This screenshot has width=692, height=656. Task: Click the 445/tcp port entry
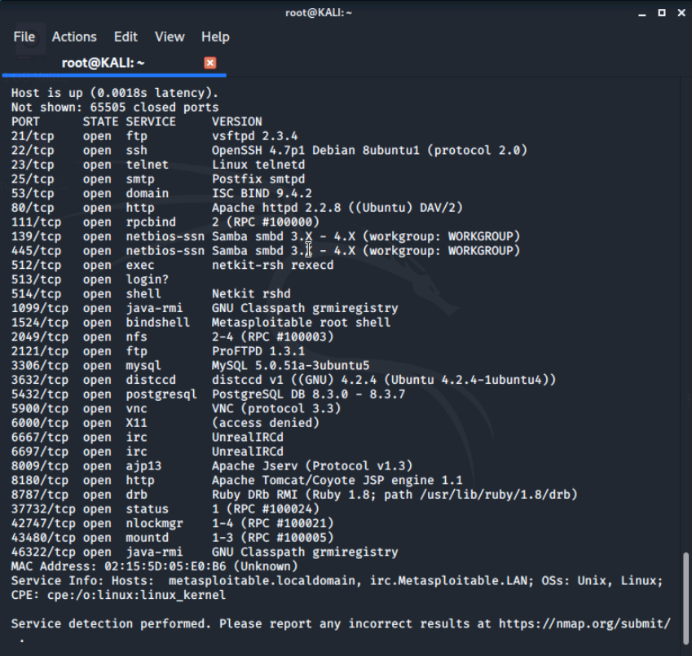[x=36, y=251]
